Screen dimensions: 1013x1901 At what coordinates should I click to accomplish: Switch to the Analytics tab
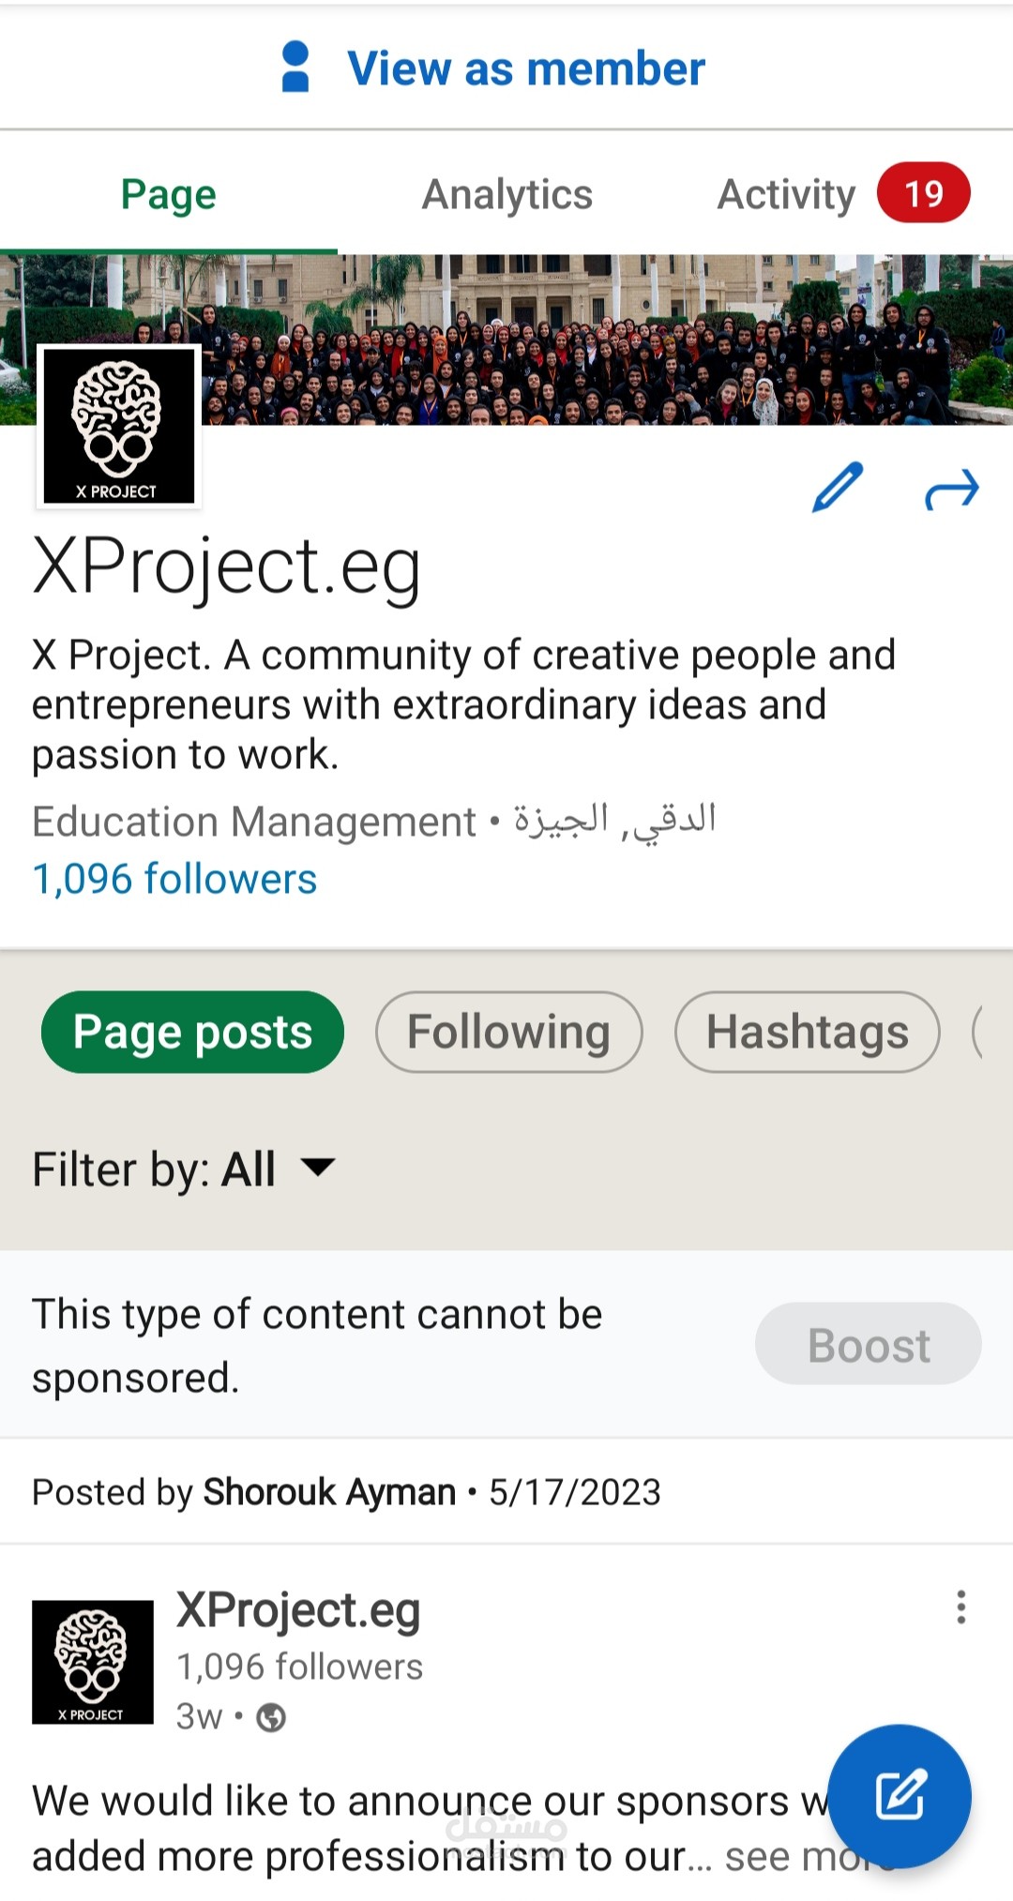point(506,194)
